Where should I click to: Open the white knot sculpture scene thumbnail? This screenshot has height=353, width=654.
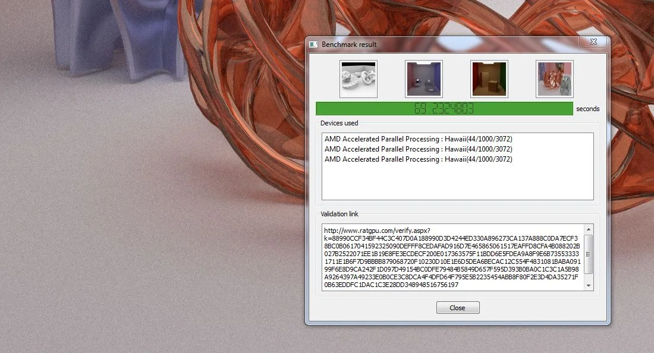(359, 79)
